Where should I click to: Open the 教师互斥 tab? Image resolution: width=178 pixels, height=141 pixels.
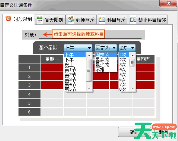[81, 20]
